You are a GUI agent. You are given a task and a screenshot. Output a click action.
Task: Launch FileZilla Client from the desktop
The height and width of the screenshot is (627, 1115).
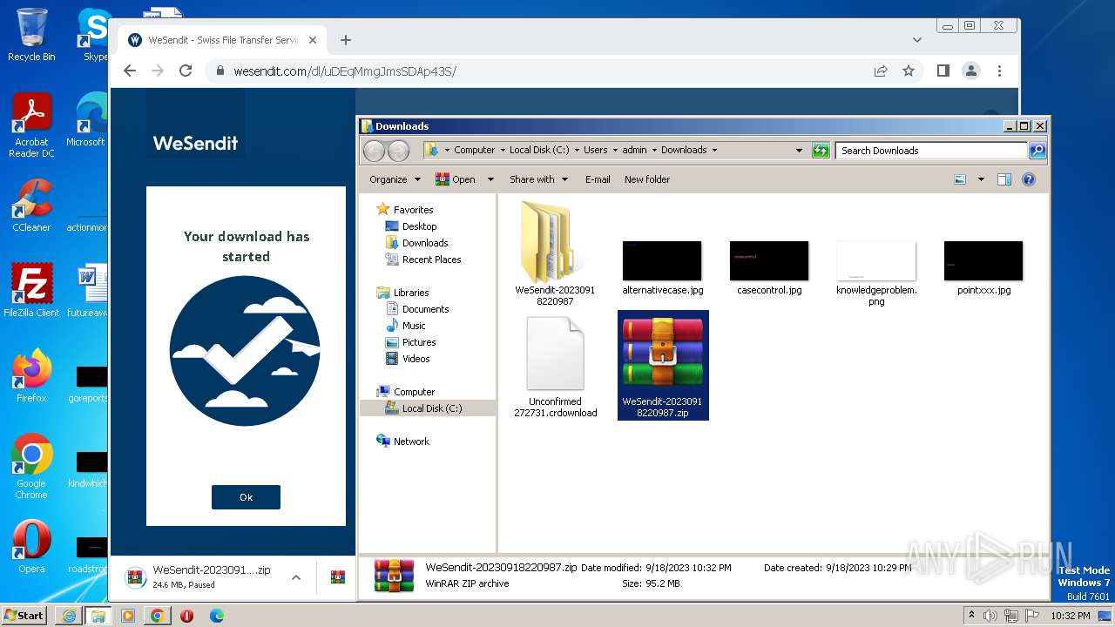click(31, 291)
